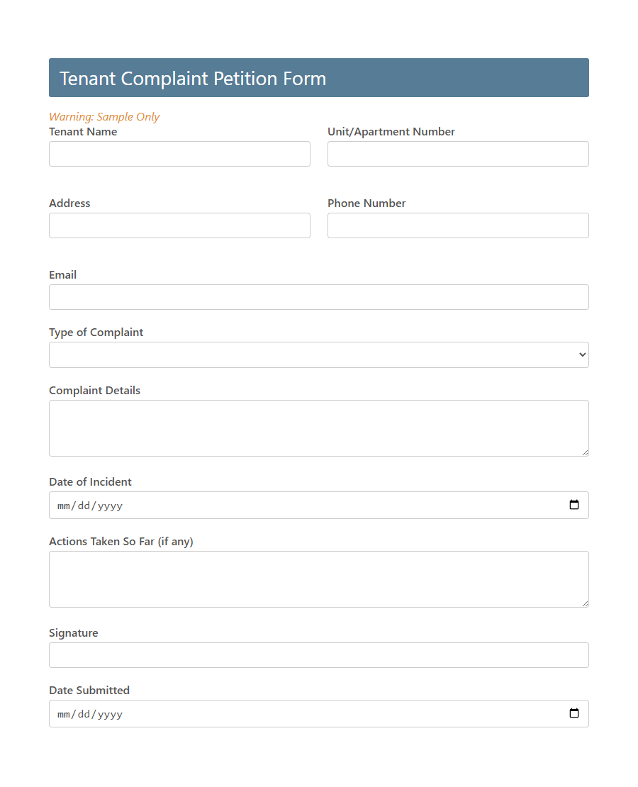Click the Date of Incident label
The width and height of the screenshot is (638, 787).
(90, 481)
